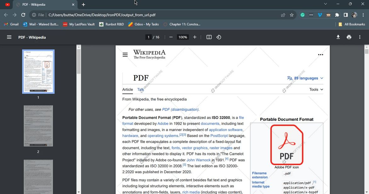Click the 100% zoom level field

point(183,37)
